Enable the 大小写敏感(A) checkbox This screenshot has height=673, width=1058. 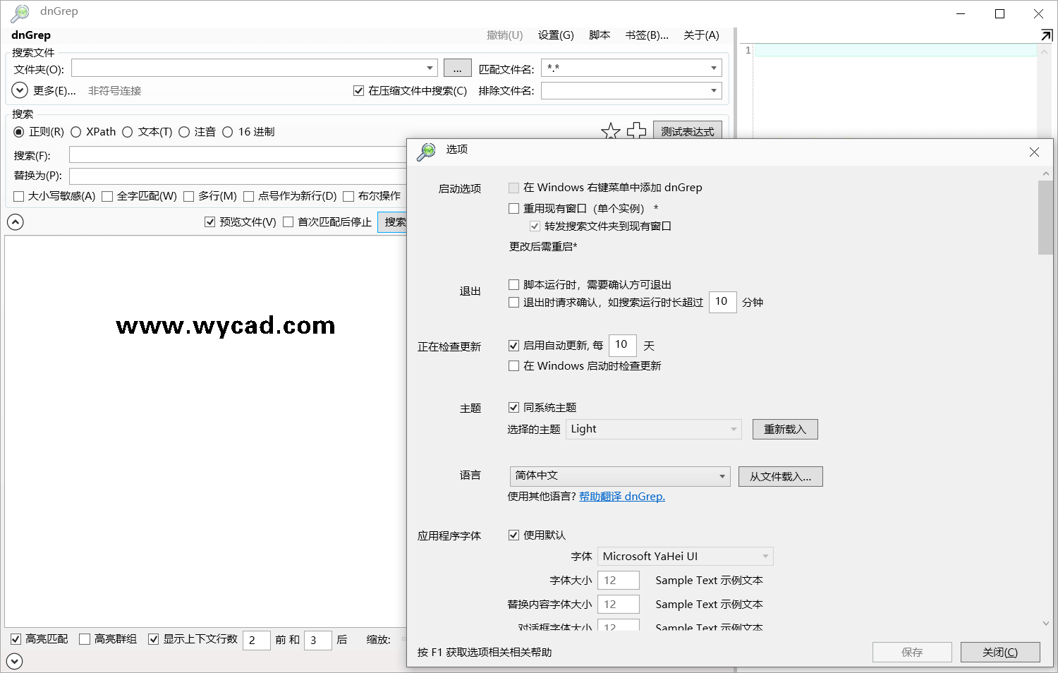click(x=18, y=195)
